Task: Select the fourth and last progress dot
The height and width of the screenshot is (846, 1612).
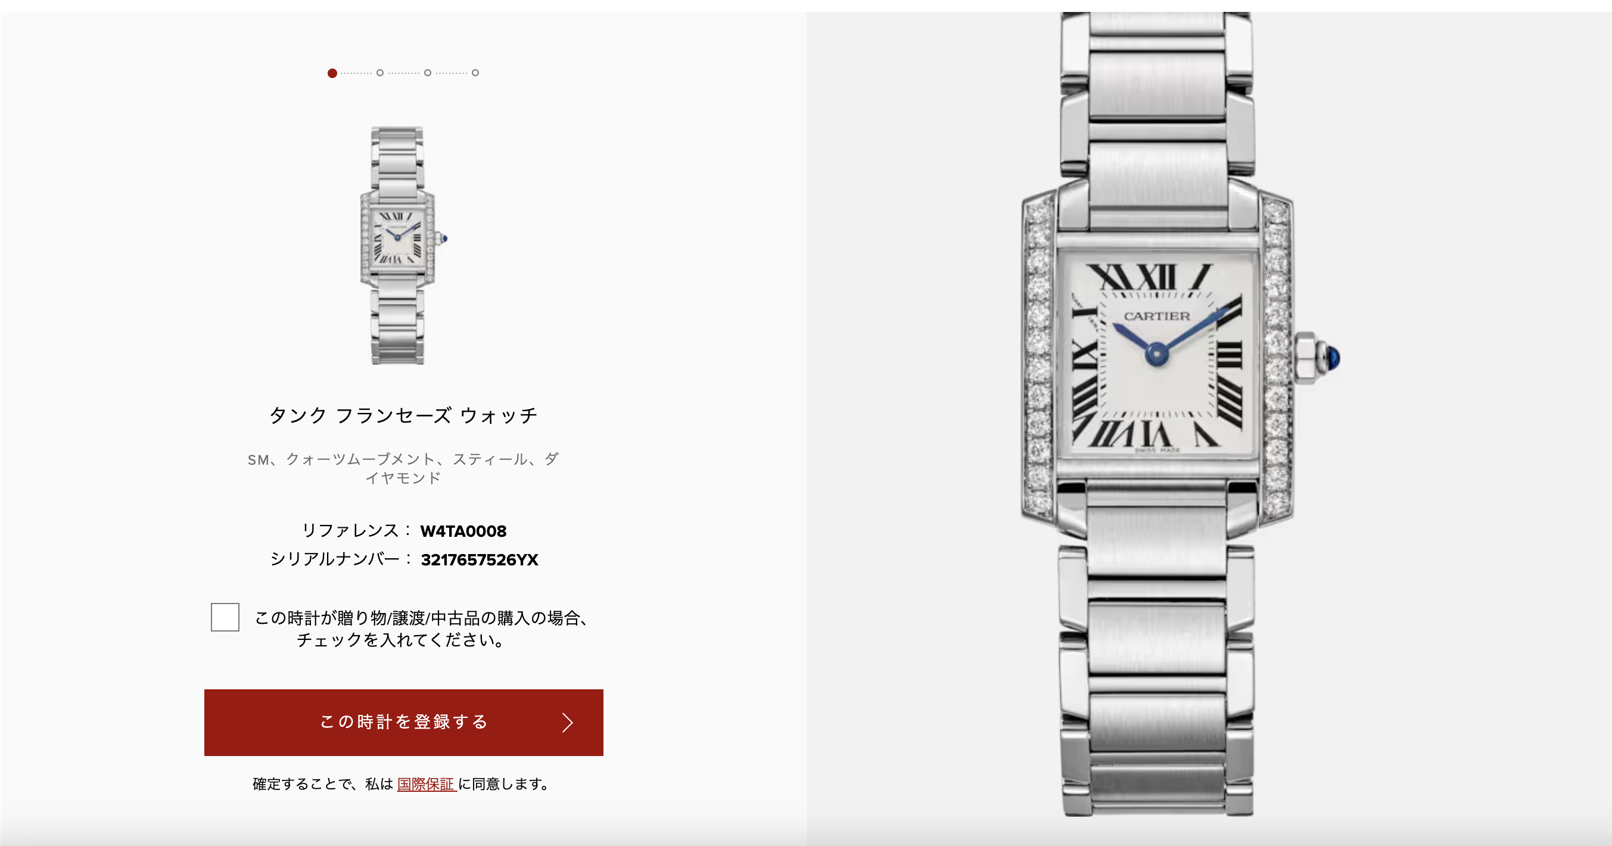Action: (x=475, y=73)
